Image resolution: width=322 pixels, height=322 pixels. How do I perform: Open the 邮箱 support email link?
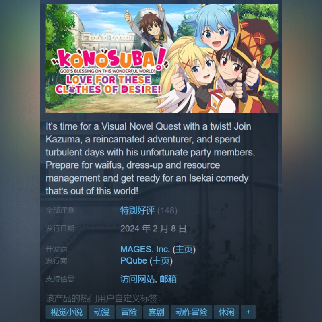click(168, 279)
